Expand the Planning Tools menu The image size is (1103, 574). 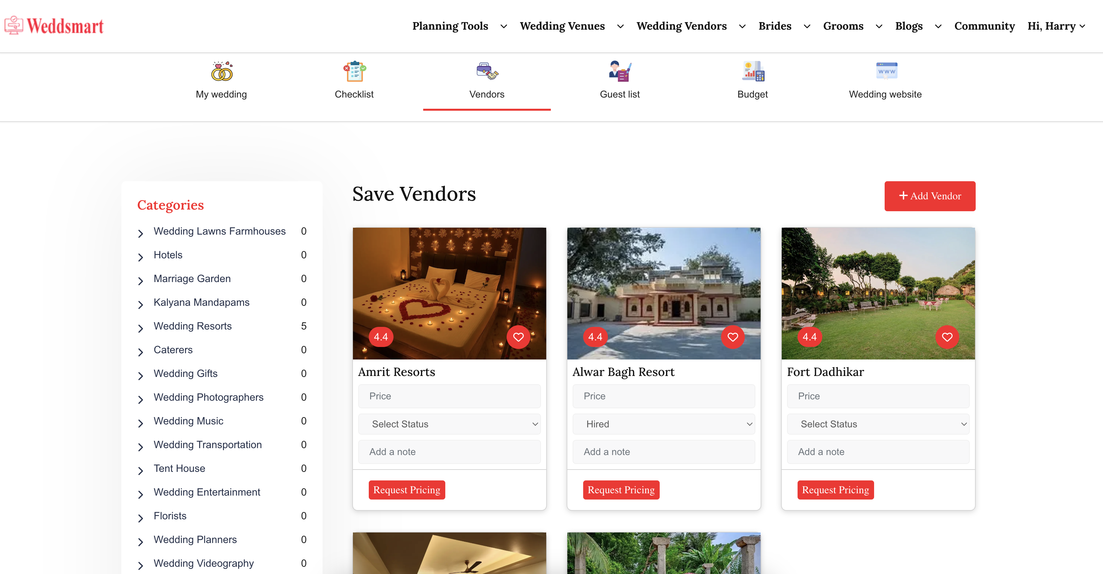[459, 26]
